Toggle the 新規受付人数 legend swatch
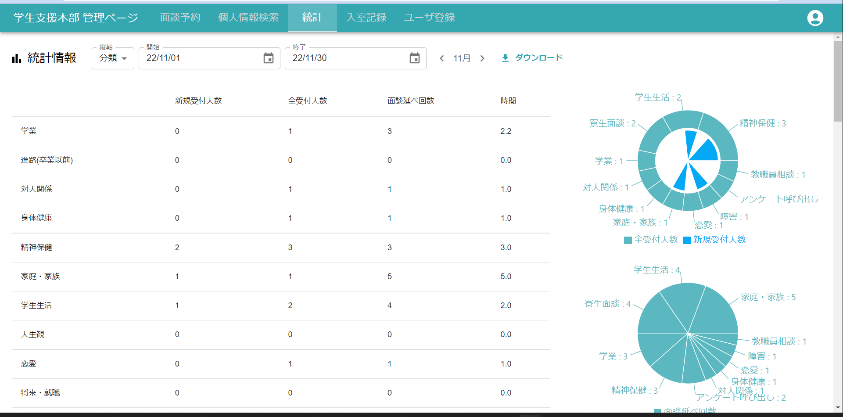 [688, 240]
